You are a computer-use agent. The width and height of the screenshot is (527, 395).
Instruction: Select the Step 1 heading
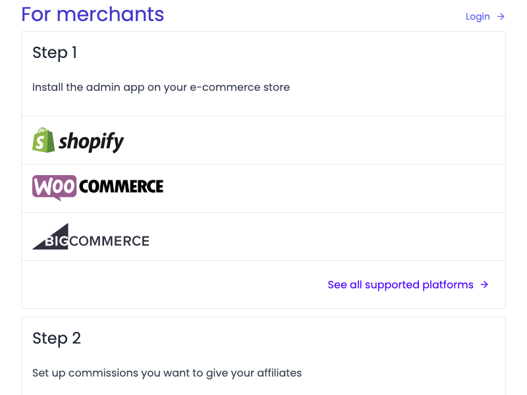55,53
